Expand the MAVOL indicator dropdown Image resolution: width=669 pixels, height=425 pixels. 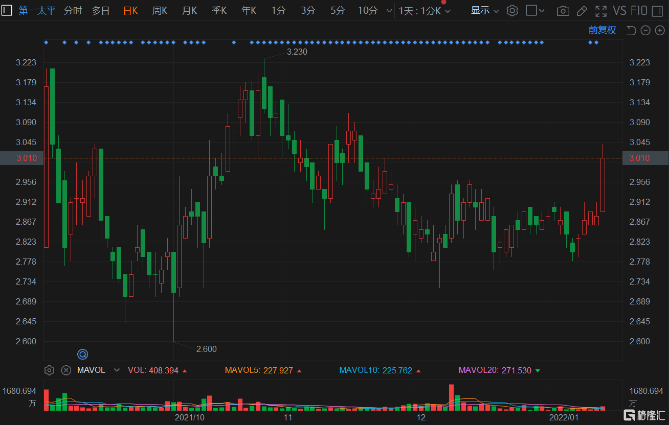click(x=117, y=370)
